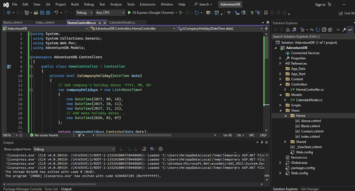Click the Open File folder icon
The height and width of the screenshot is (191, 355).
click(x=36, y=13)
